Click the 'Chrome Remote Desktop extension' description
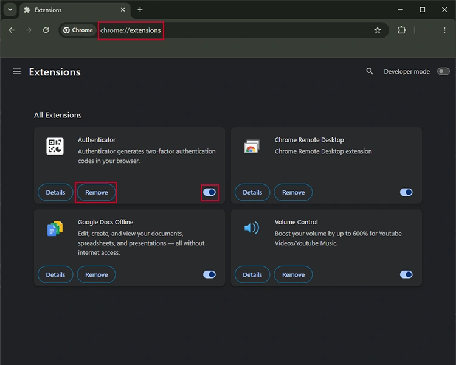Screen dimensions: 456x365 [323, 151]
